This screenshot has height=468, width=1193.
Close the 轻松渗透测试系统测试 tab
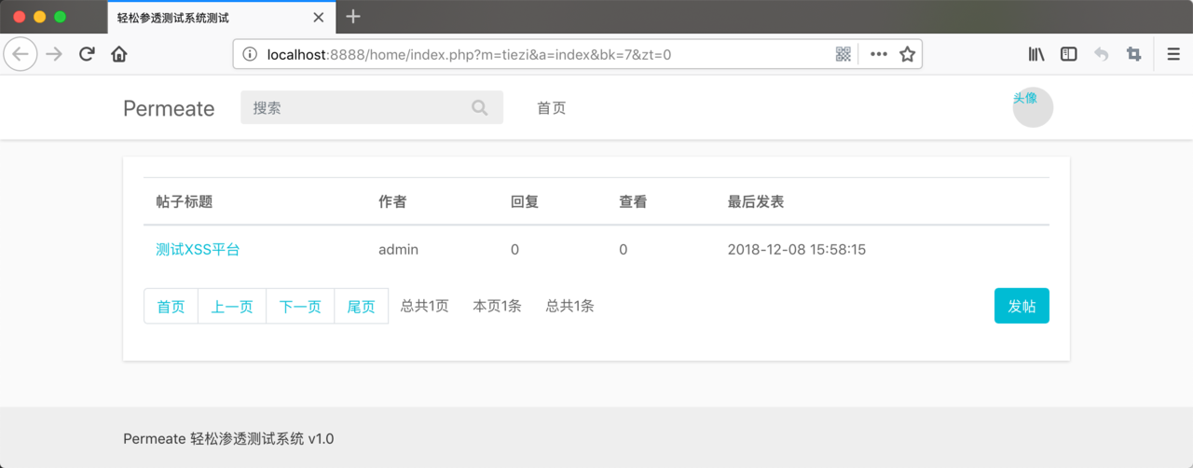coord(319,17)
